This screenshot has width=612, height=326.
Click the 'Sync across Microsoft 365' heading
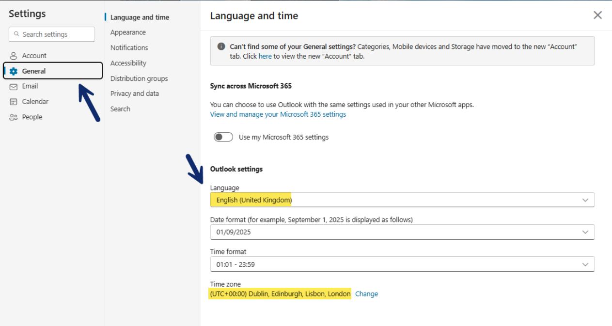tap(251, 86)
